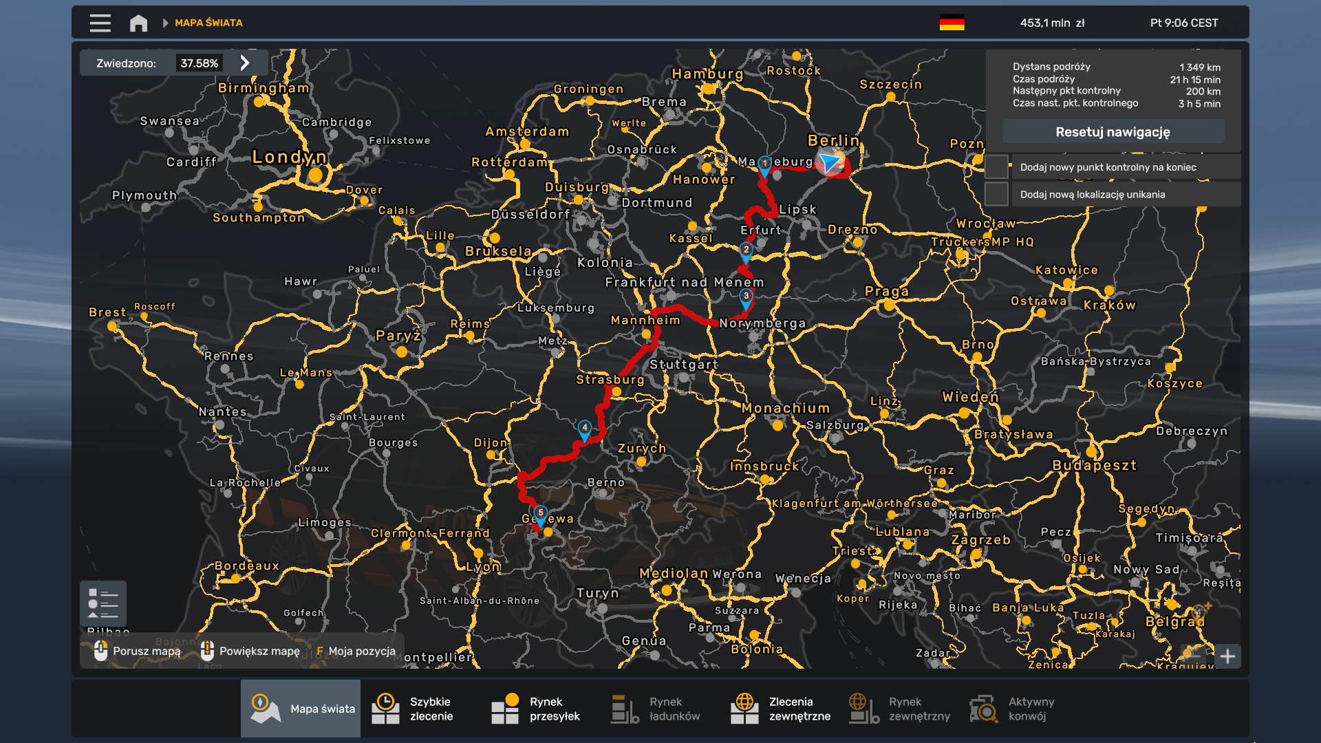Open the hamburger main menu
Viewport: 1321px width, 743px height.
pyautogui.click(x=100, y=23)
